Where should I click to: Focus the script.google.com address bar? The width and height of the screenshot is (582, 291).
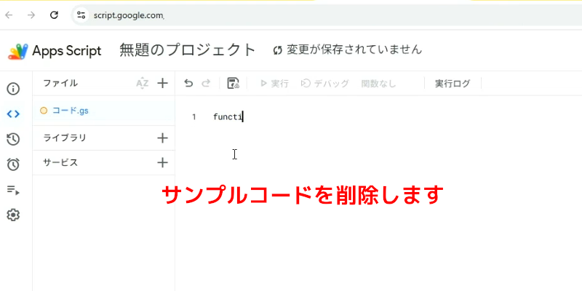[x=327, y=15]
